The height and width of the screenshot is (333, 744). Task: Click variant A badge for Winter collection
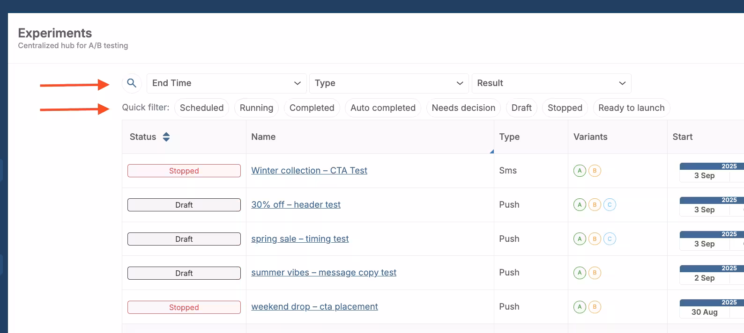pyautogui.click(x=580, y=171)
